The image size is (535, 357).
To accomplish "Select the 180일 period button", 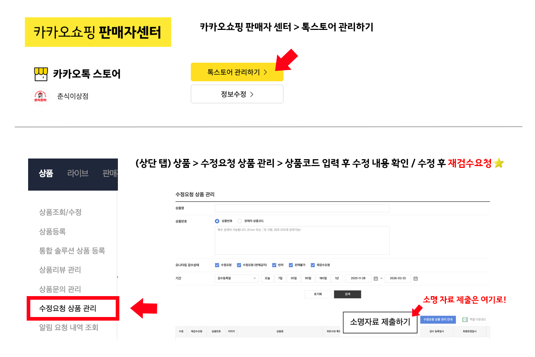I will (323, 278).
